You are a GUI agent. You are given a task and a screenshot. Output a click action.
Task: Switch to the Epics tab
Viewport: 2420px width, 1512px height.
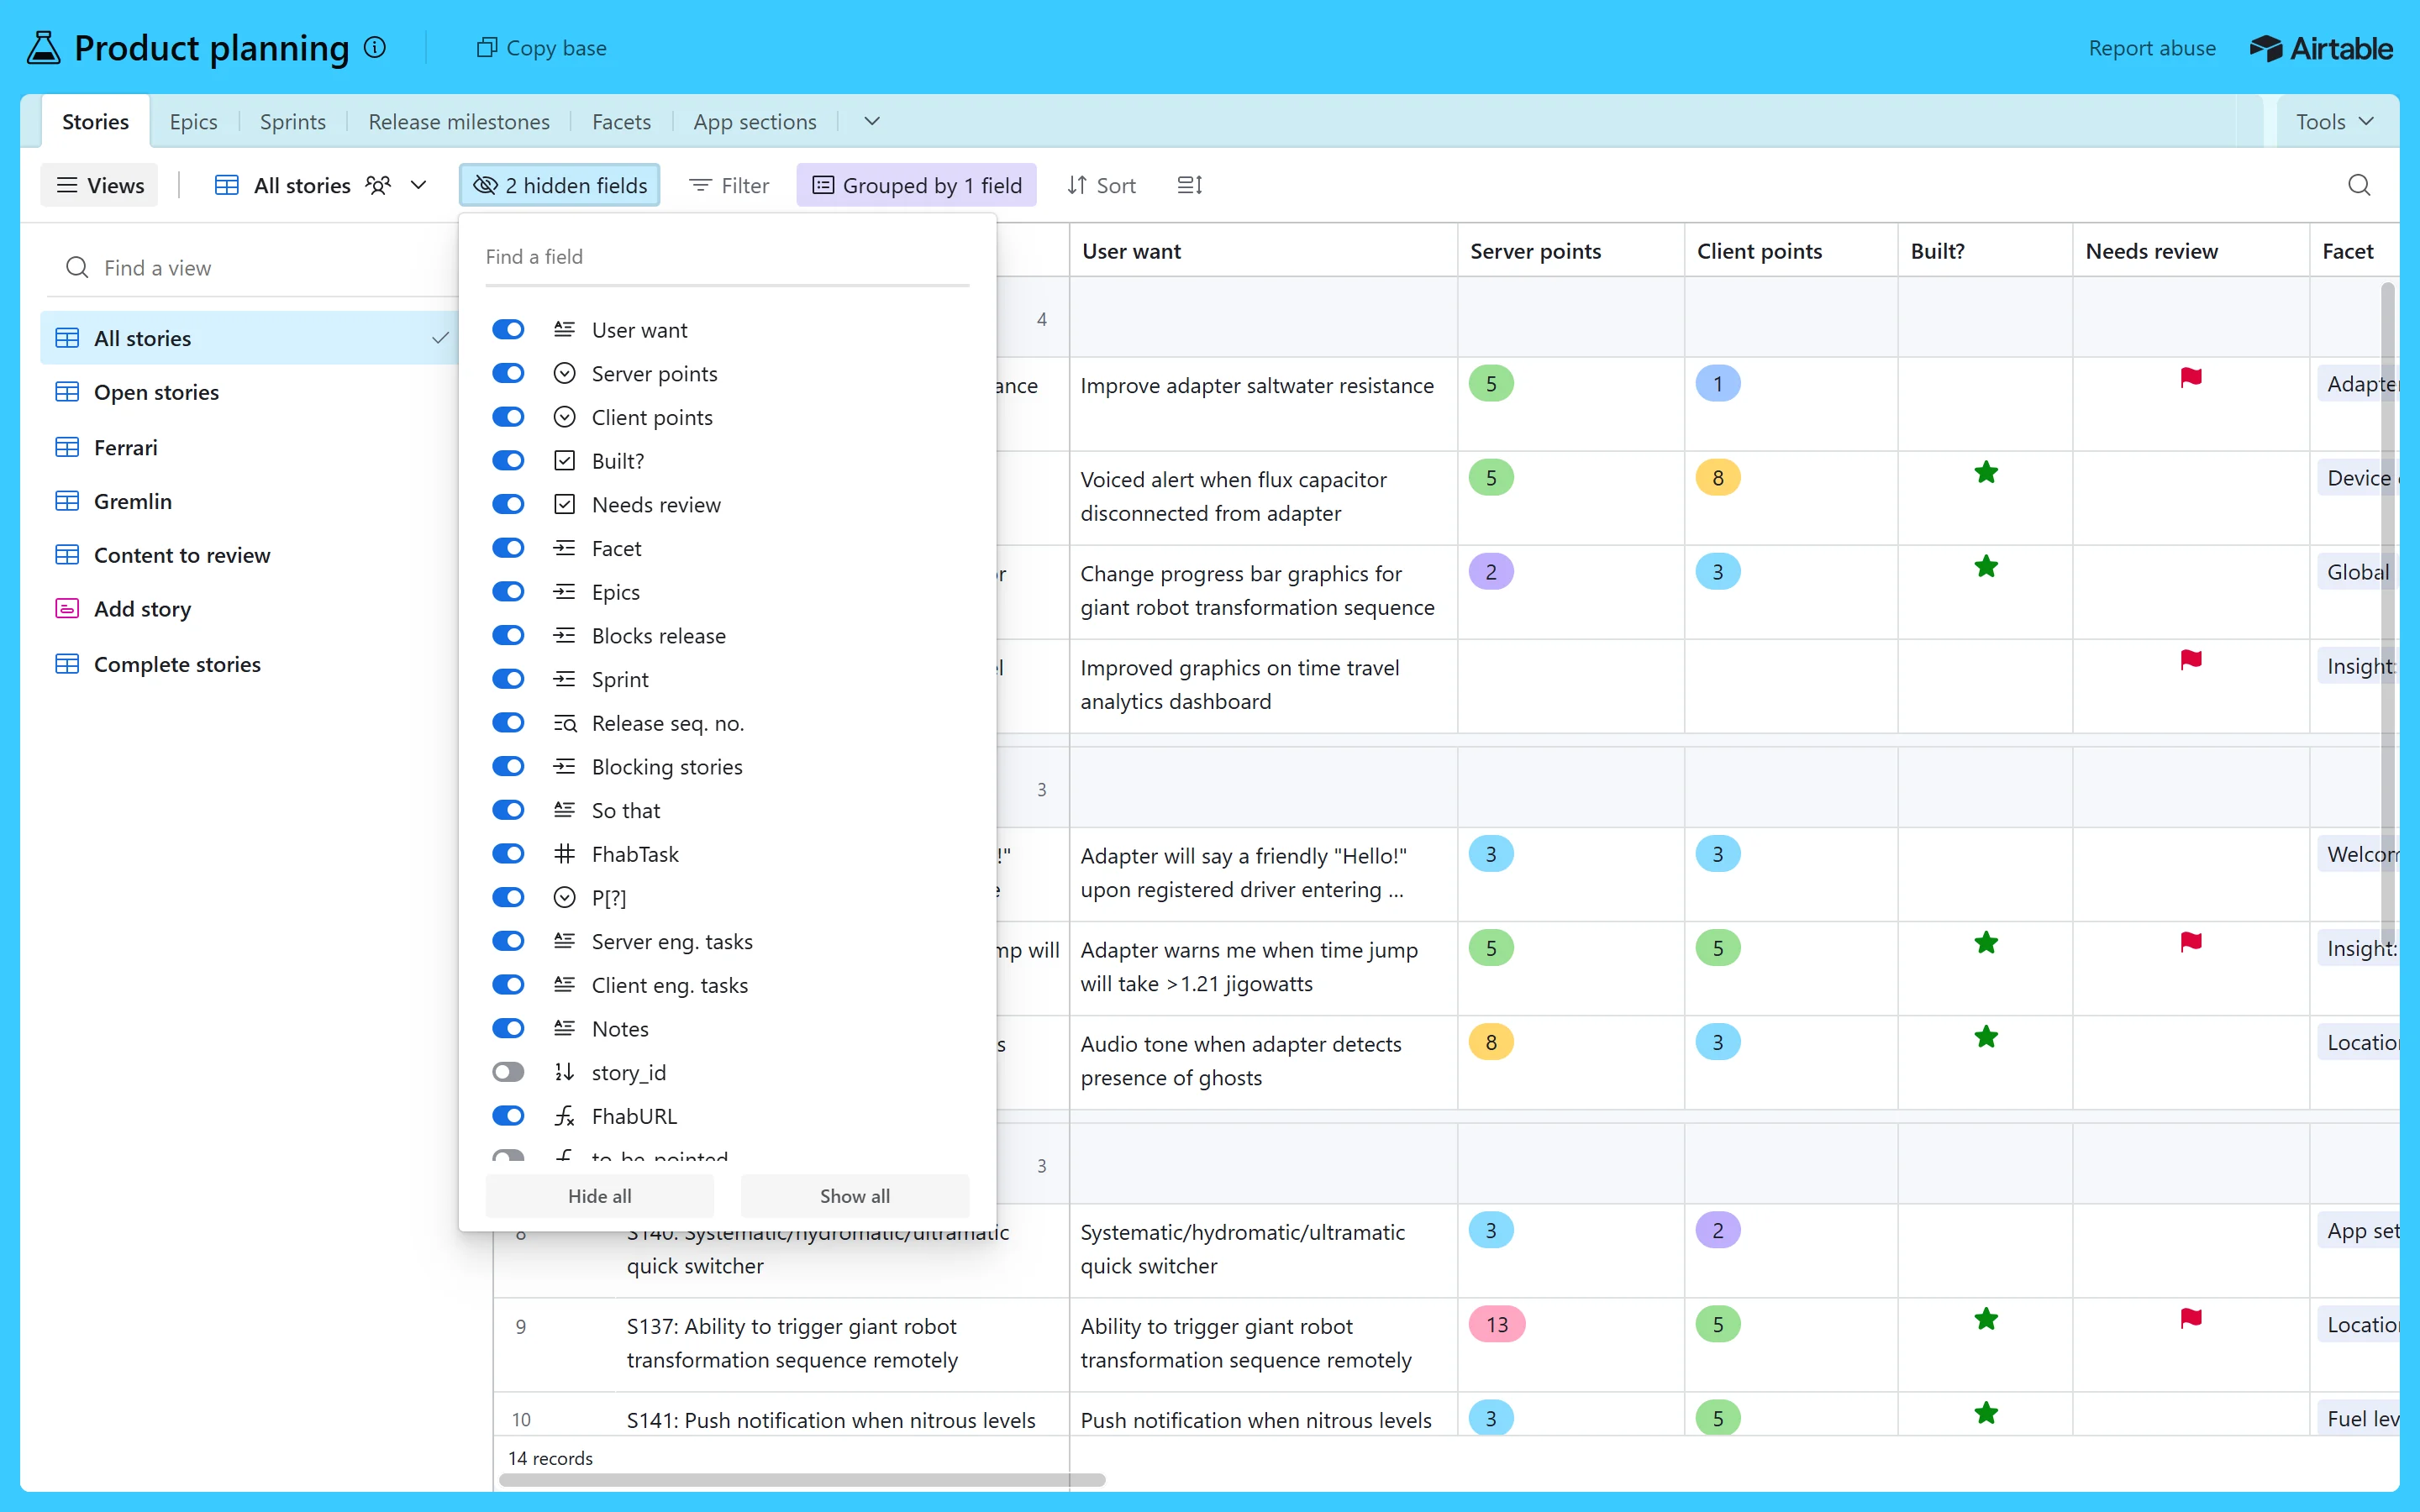pos(193,121)
